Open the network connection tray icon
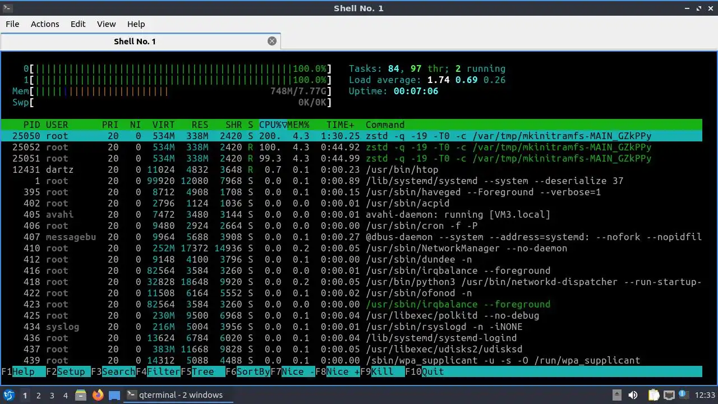Screen dimensions: 718x404 click(669, 395)
